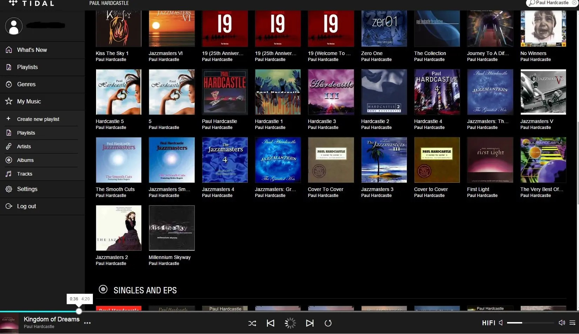
Task: Clear the search field with X icon
Action: [574, 2]
